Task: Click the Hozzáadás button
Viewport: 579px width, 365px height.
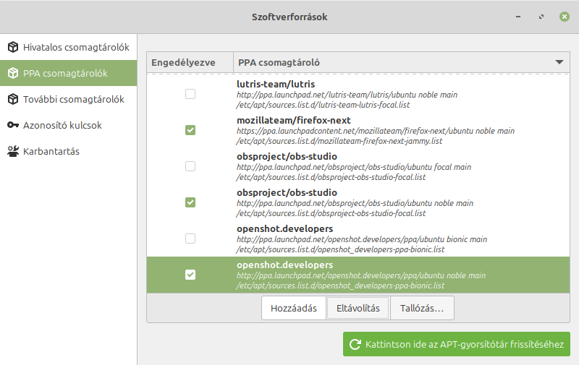Action: click(x=294, y=308)
